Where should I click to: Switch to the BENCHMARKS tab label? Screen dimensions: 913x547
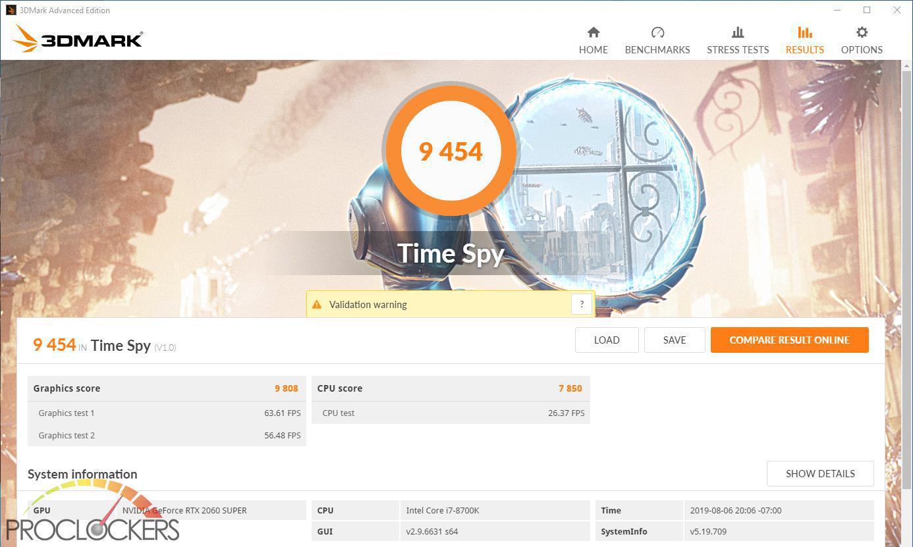(x=657, y=49)
